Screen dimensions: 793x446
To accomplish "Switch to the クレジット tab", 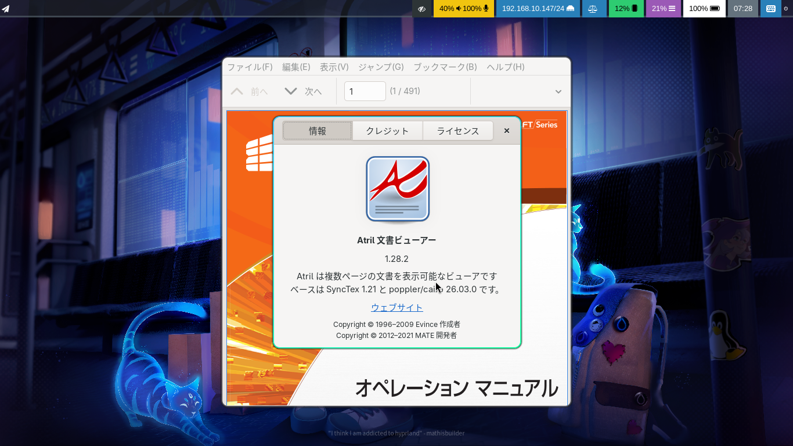I will [387, 131].
